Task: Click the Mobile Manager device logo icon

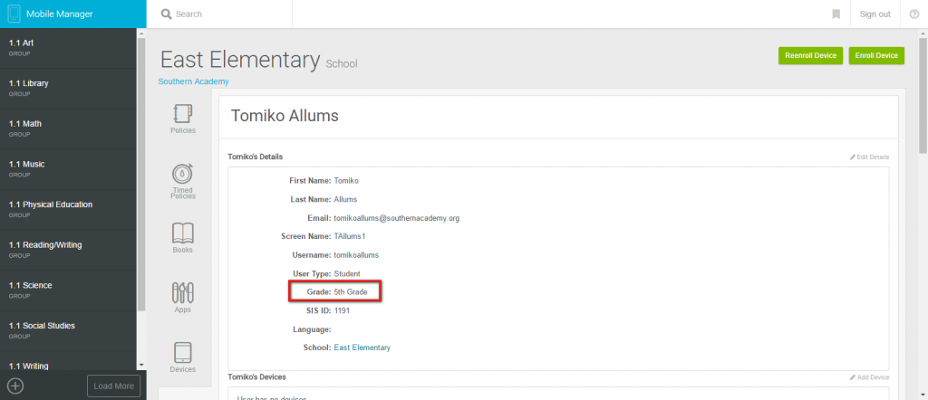Action: [x=14, y=14]
